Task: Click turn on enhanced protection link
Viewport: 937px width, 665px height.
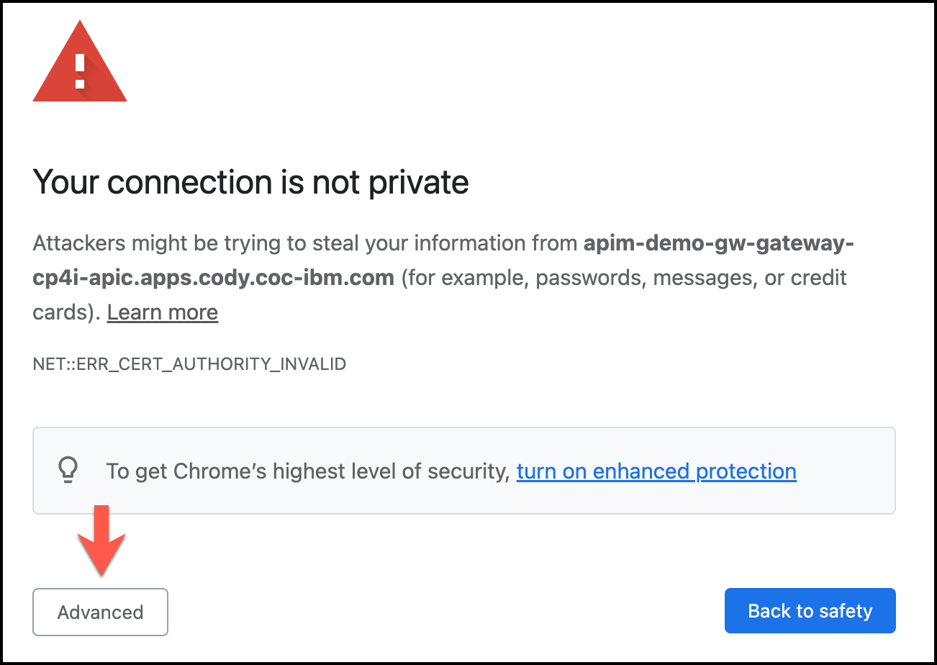Action: [656, 471]
